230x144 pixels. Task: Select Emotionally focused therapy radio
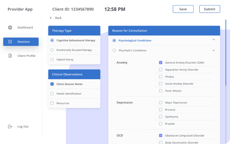click(52, 50)
